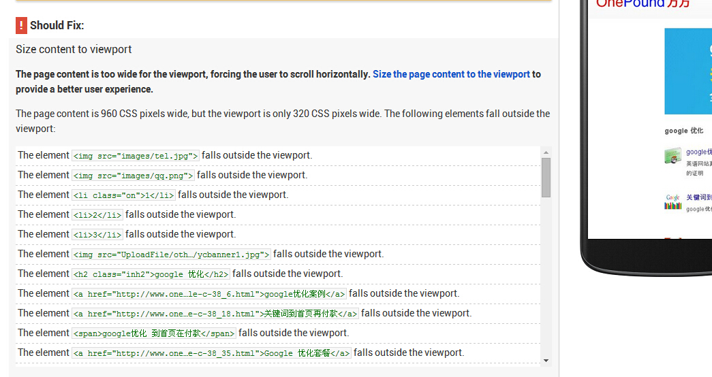712x377 pixels.
Task: Select the 关键词到首页再付款 anchor snippet
Action: click(215, 314)
